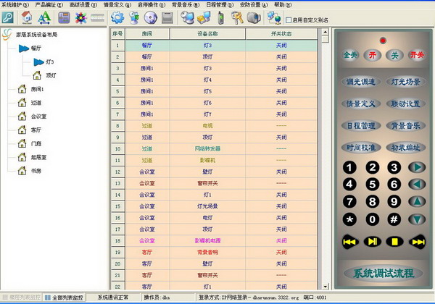Switch to the 楼层列表监控 tab
The height and width of the screenshot is (304, 435).
pyautogui.click(x=21, y=297)
